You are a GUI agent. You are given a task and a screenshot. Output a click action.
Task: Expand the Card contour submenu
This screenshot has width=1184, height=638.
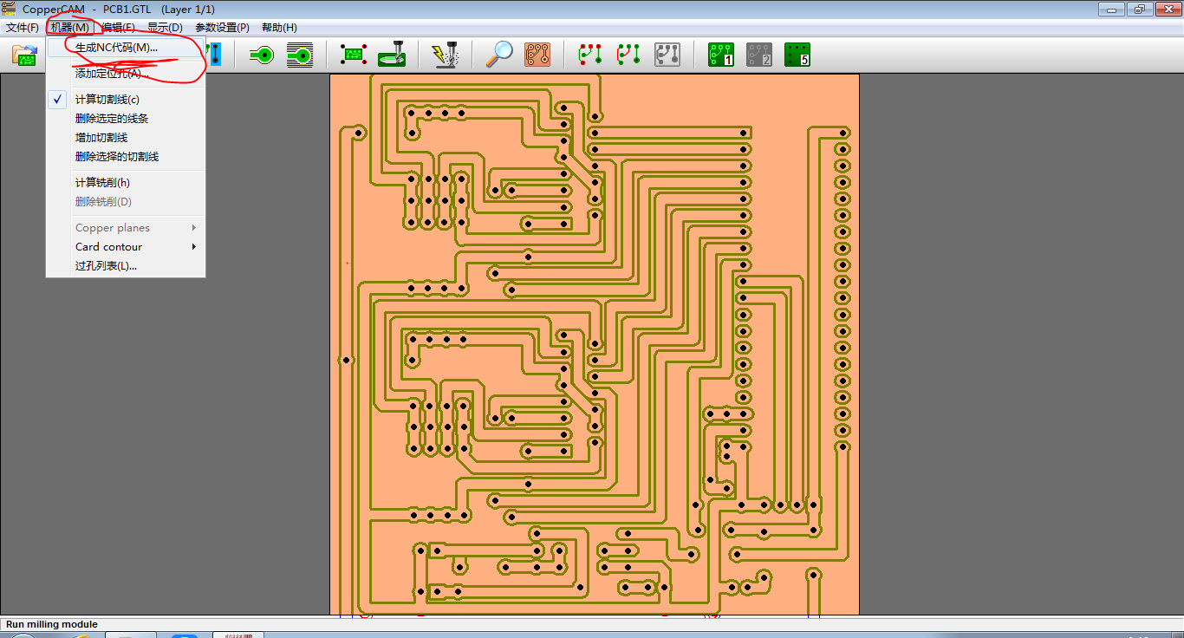point(126,247)
